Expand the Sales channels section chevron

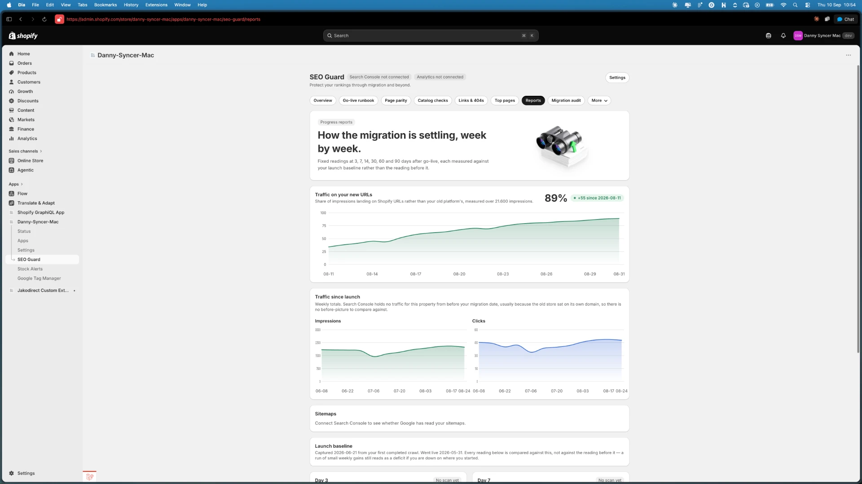click(41, 151)
